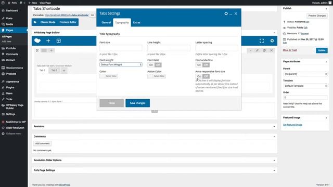Switch to the Extras tab
This screenshot has width=333, height=187.
point(136,22)
